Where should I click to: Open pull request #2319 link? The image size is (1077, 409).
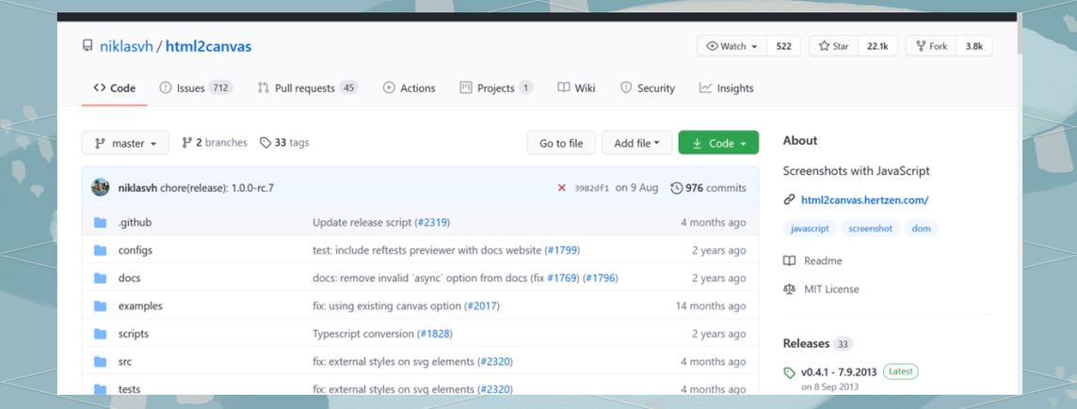pyautogui.click(x=433, y=222)
